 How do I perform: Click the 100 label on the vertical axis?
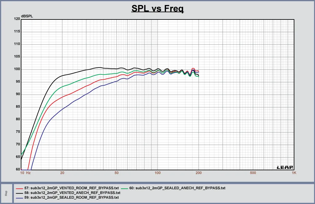pyautogui.click(x=16, y=69)
